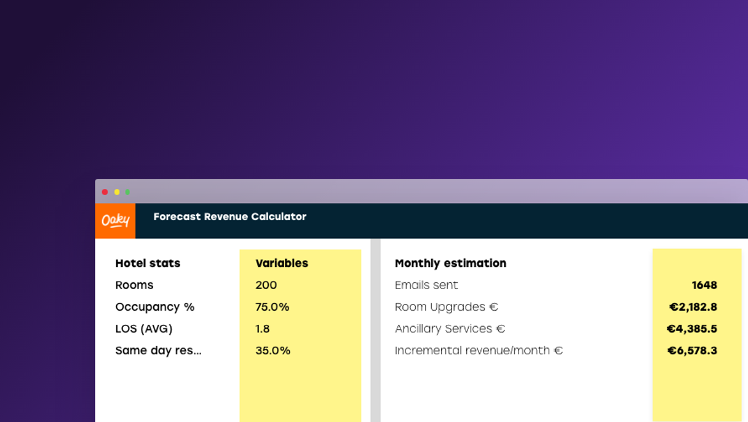Click the Forecast Revenue Calculator title
The image size is (748, 422).
tap(229, 217)
